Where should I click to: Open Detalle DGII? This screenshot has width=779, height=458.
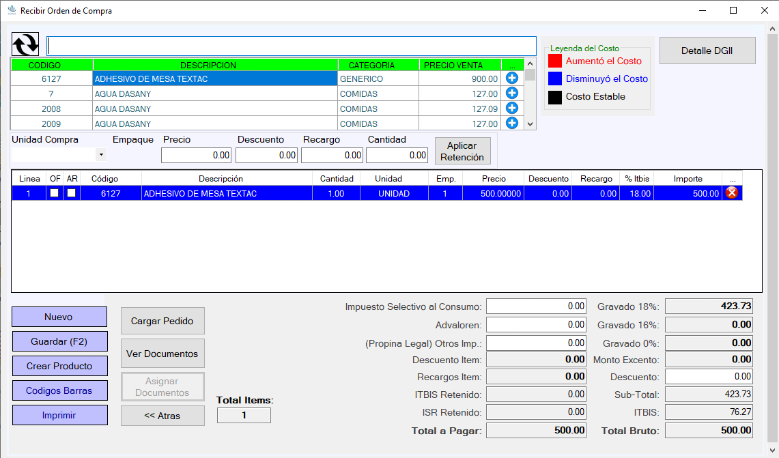click(x=707, y=51)
